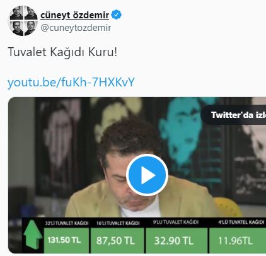The image size is (266, 256).
Task: Click the "9'lu Tuvalet Kağıdı" label
Action: pos(176,222)
